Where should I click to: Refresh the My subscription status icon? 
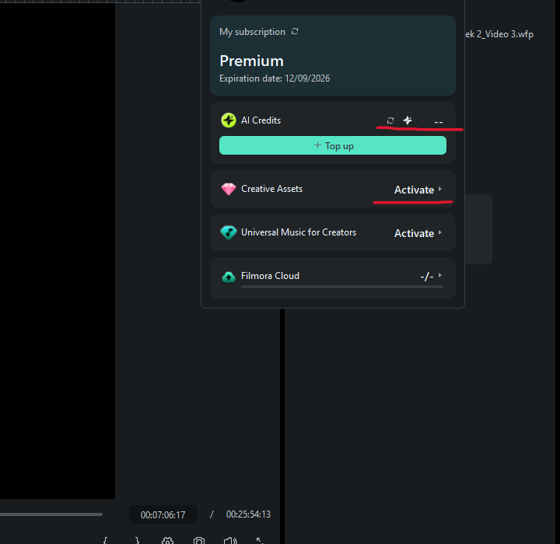tap(295, 31)
